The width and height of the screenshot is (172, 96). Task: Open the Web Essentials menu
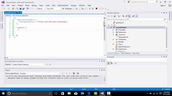tap(63, 5)
